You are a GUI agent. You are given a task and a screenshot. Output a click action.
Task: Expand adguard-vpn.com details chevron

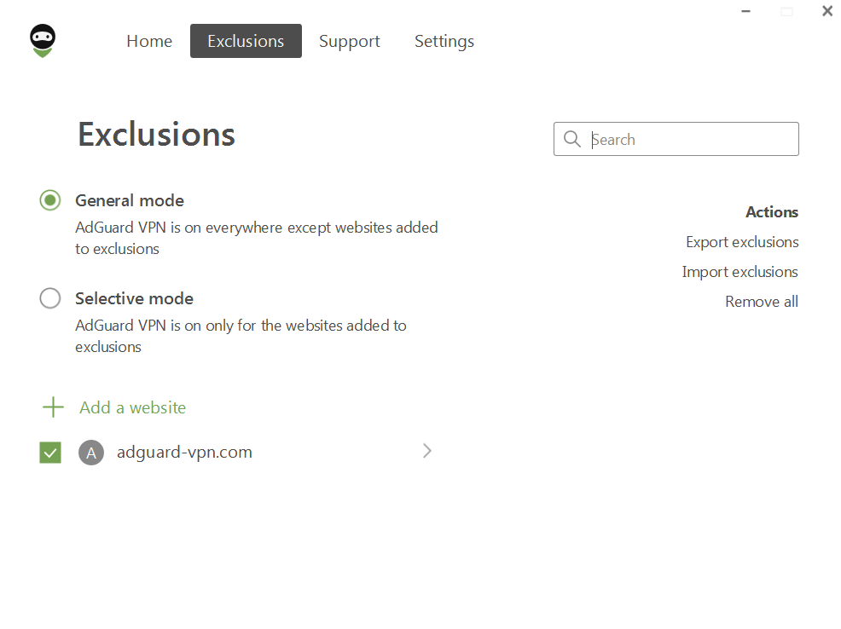pyautogui.click(x=427, y=451)
